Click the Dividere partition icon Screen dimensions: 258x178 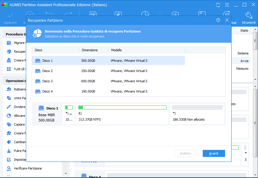coord(9,107)
